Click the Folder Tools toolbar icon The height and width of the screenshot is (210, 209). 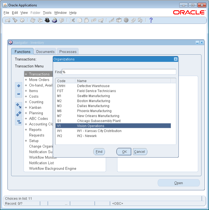point(140,20)
